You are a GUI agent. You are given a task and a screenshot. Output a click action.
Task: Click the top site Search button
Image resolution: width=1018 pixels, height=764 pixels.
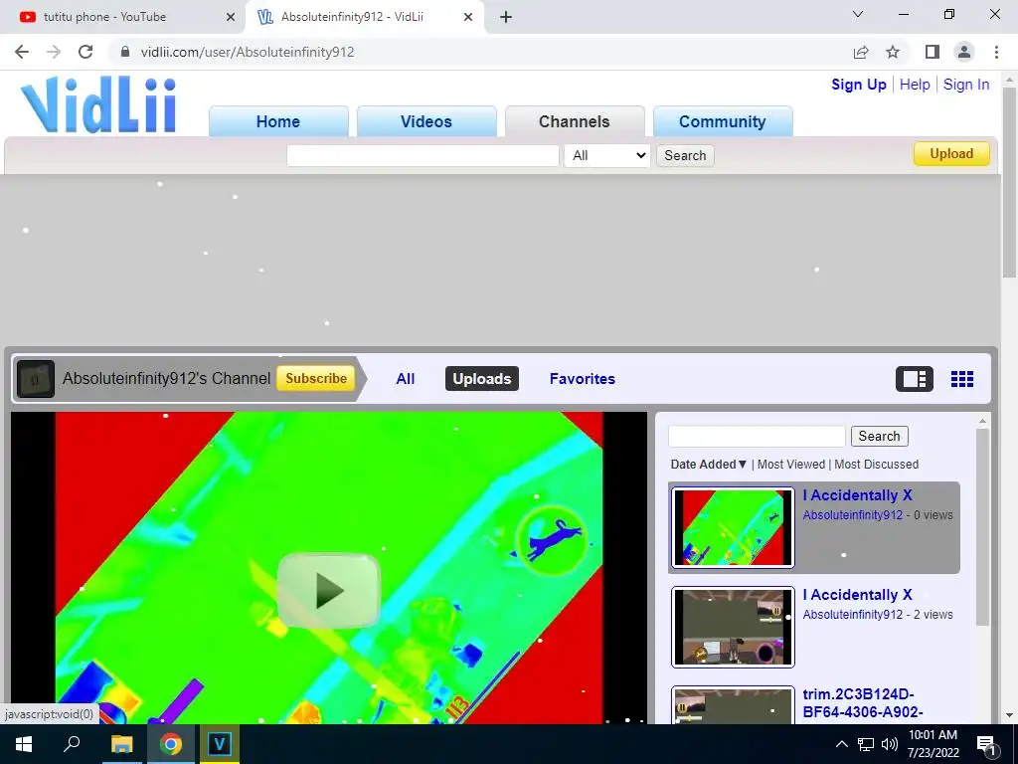pos(685,155)
